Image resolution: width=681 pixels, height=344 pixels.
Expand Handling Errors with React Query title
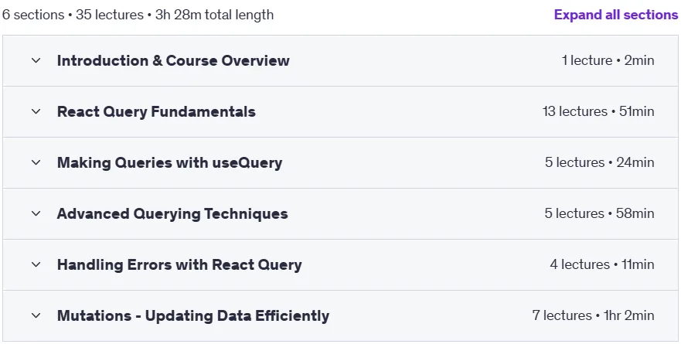coord(179,264)
